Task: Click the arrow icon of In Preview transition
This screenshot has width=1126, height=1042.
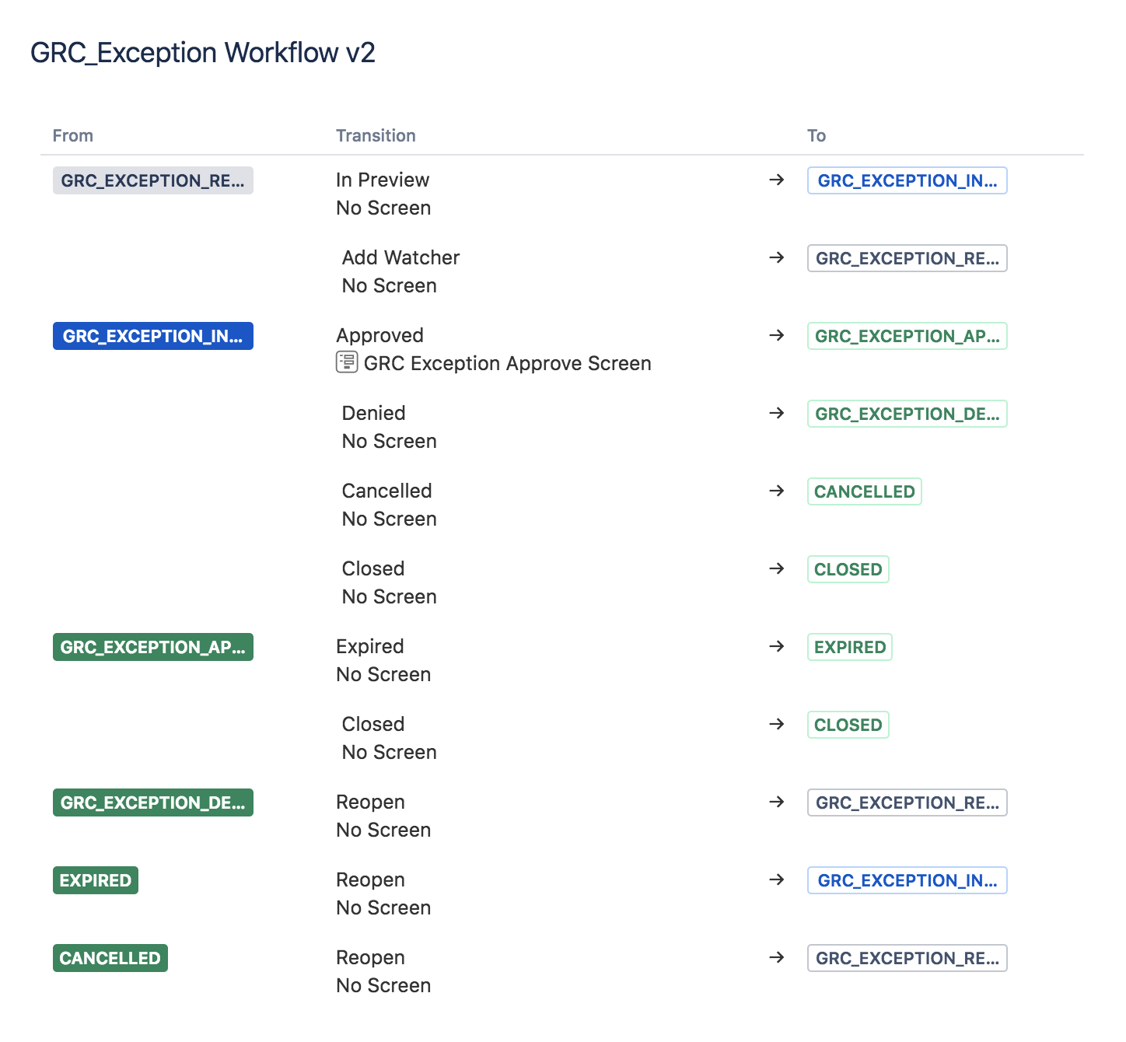Action: [776, 180]
